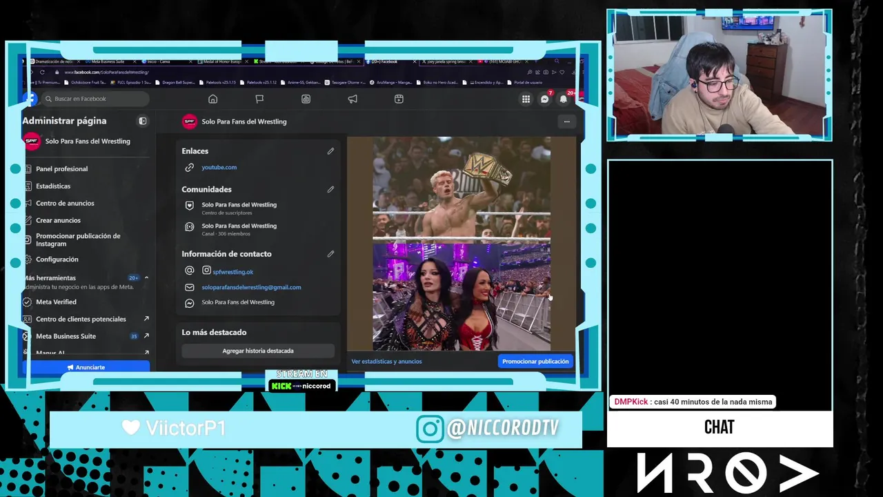Open the apps grid menu icon

click(x=526, y=99)
